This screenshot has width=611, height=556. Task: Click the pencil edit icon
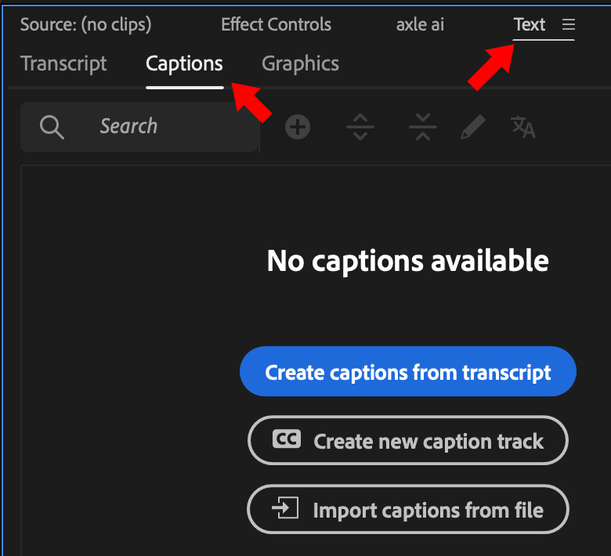[473, 127]
